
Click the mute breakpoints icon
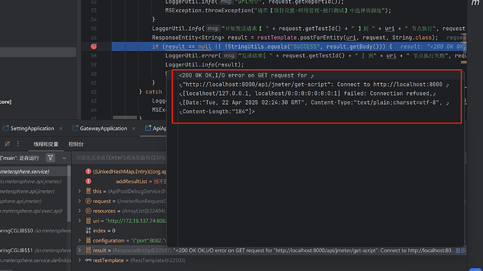(8, 144)
